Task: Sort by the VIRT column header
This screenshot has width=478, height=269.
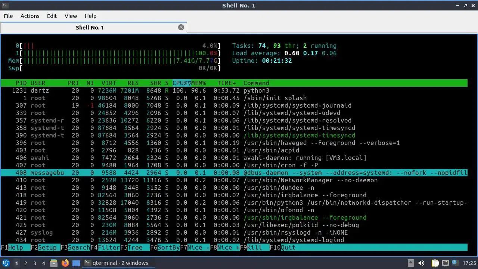Action: tap(109, 83)
